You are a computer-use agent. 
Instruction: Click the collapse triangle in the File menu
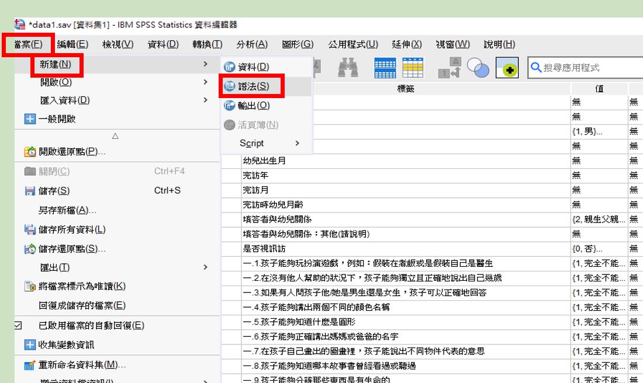[115, 136]
